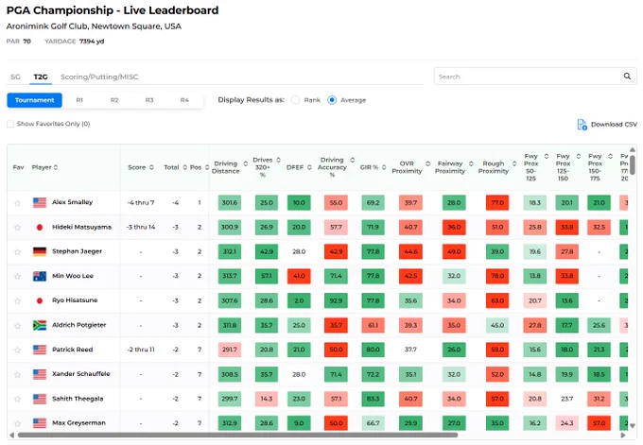Sort table by Player column
This screenshot has height=445, width=643.
click(56, 167)
